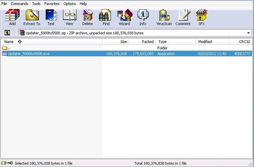The image size is (254, 167).
Task: Click the Folder type cell of '..' row
Action: 162,48
